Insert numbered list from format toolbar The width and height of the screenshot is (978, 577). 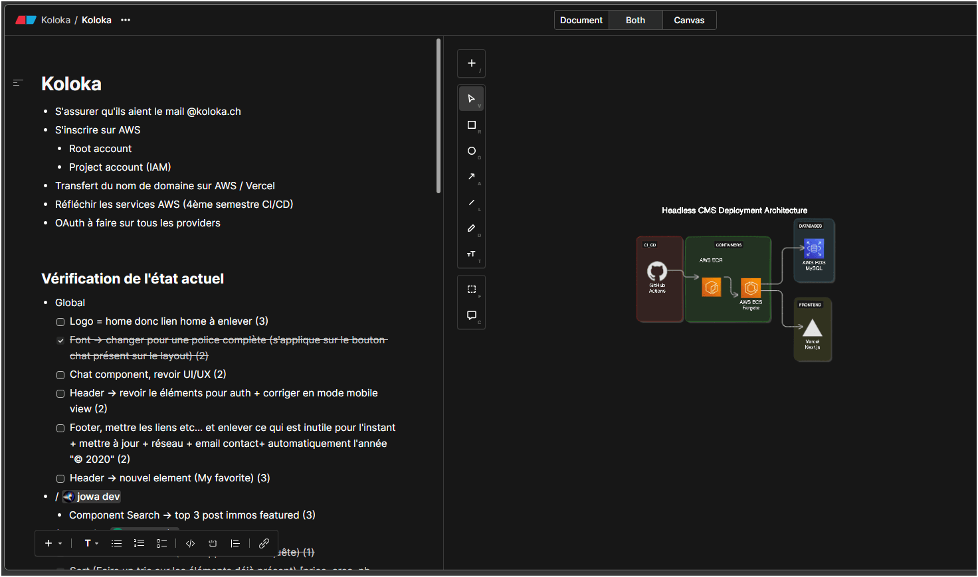139,543
